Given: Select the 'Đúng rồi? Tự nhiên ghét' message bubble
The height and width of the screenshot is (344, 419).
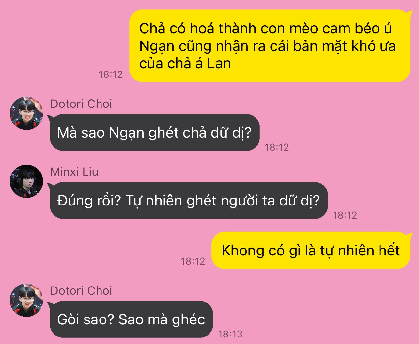Looking at the screenshot, I should 189,201.
